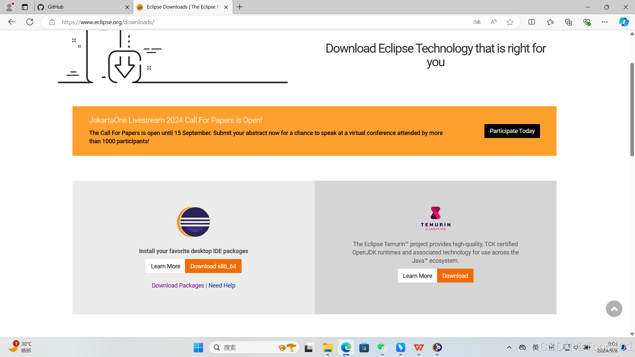Go back using the browser arrow
Screen dimensions: 635x357
(x=12, y=22)
